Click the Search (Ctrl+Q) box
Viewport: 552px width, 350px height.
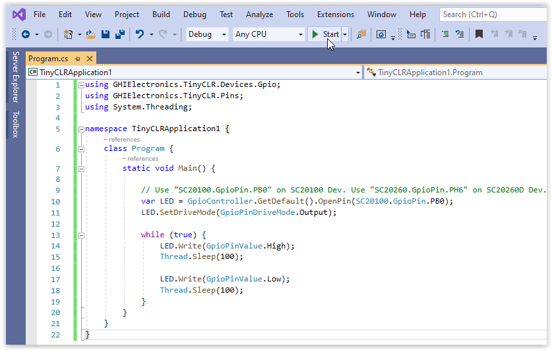click(493, 15)
